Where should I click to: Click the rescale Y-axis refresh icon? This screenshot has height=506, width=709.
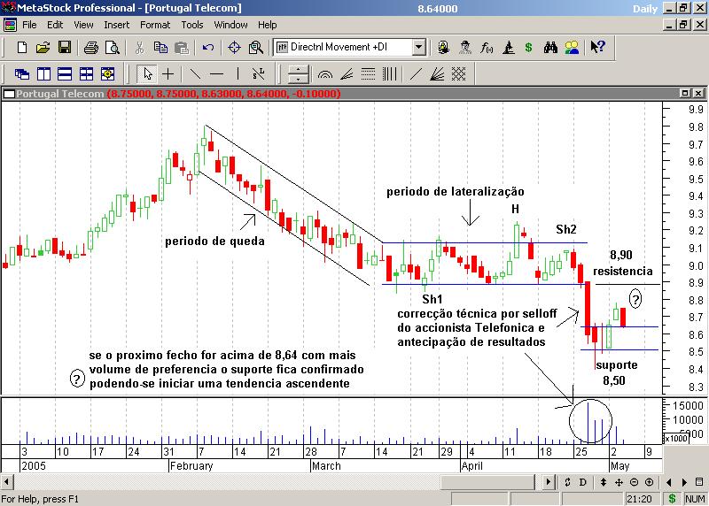click(x=567, y=482)
